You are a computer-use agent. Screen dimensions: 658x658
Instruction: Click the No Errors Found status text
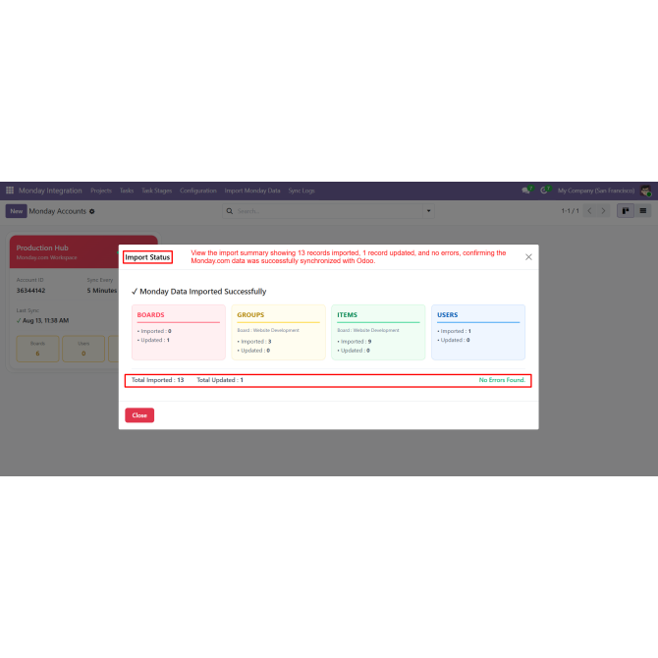tap(502, 380)
